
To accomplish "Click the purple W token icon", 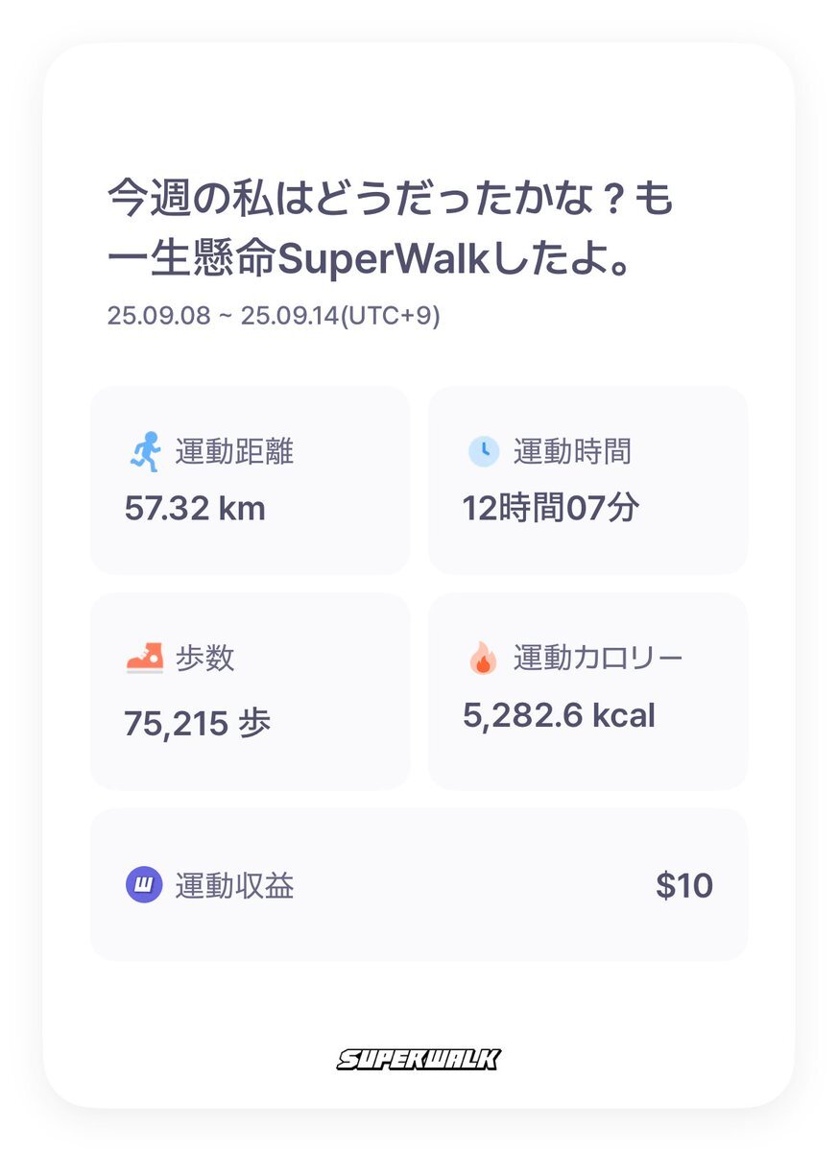I will click(144, 885).
